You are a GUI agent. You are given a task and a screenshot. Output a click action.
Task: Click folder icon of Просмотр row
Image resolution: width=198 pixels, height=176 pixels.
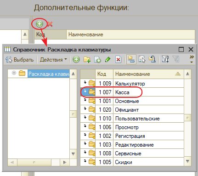(x=92, y=127)
